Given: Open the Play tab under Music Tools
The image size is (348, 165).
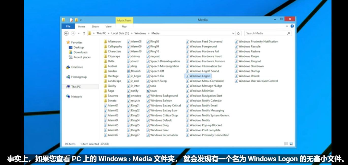Looking at the screenshot, I should pyautogui.click(x=124, y=26).
